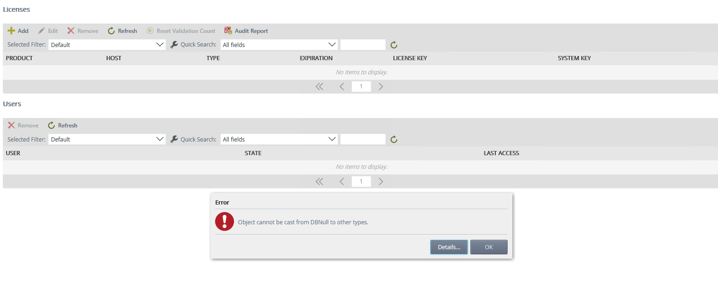Click the Edit pencil icon in Licenses toolbar
The width and height of the screenshot is (718, 292).
pyautogui.click(x=42, y=31)
